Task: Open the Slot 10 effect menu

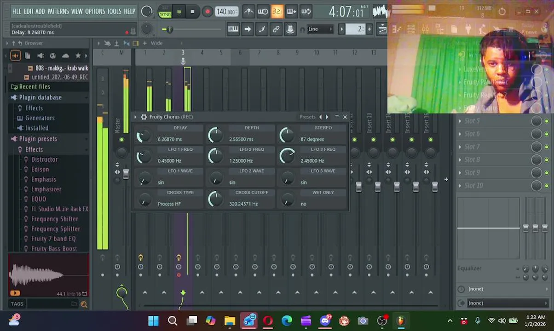Action: [x=473, y=186]
